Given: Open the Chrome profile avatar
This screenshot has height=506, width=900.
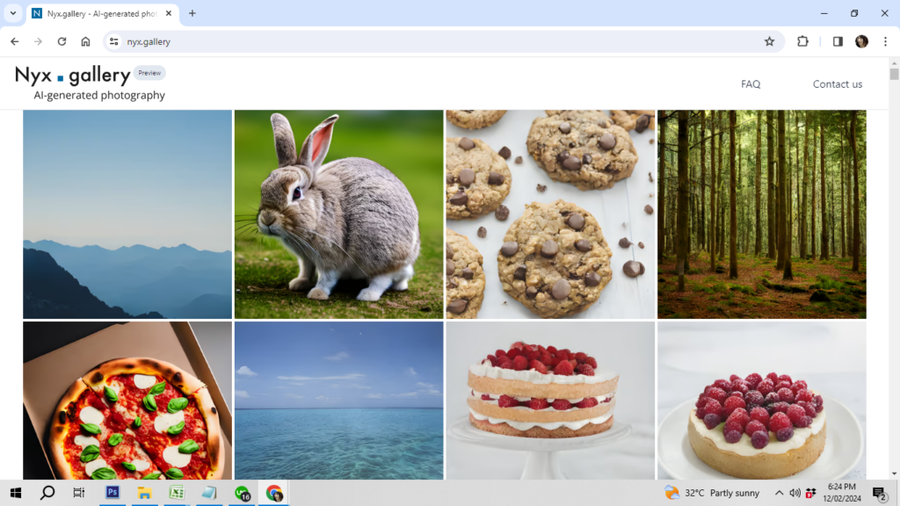Looking at the screenshot, I should point(861,41).
